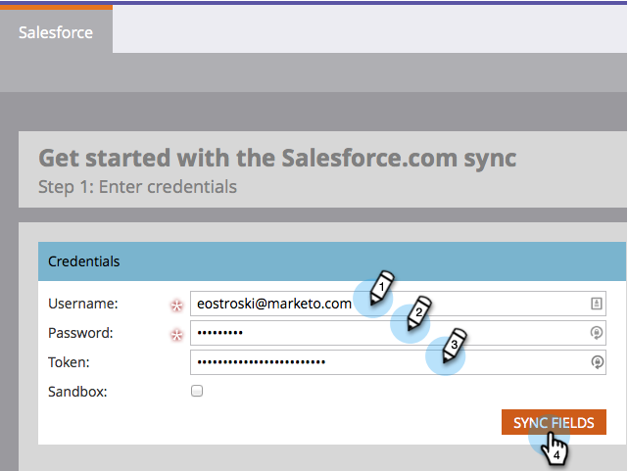Image resolution: width=628 pixels, height=471 pixels.
Task: Click the Username input field
Action: (398, 304)
